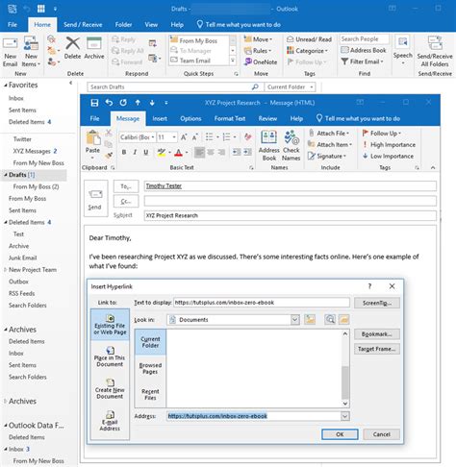Switch to the Insert tab
This screenshot has width=456, height=467.
160,118
